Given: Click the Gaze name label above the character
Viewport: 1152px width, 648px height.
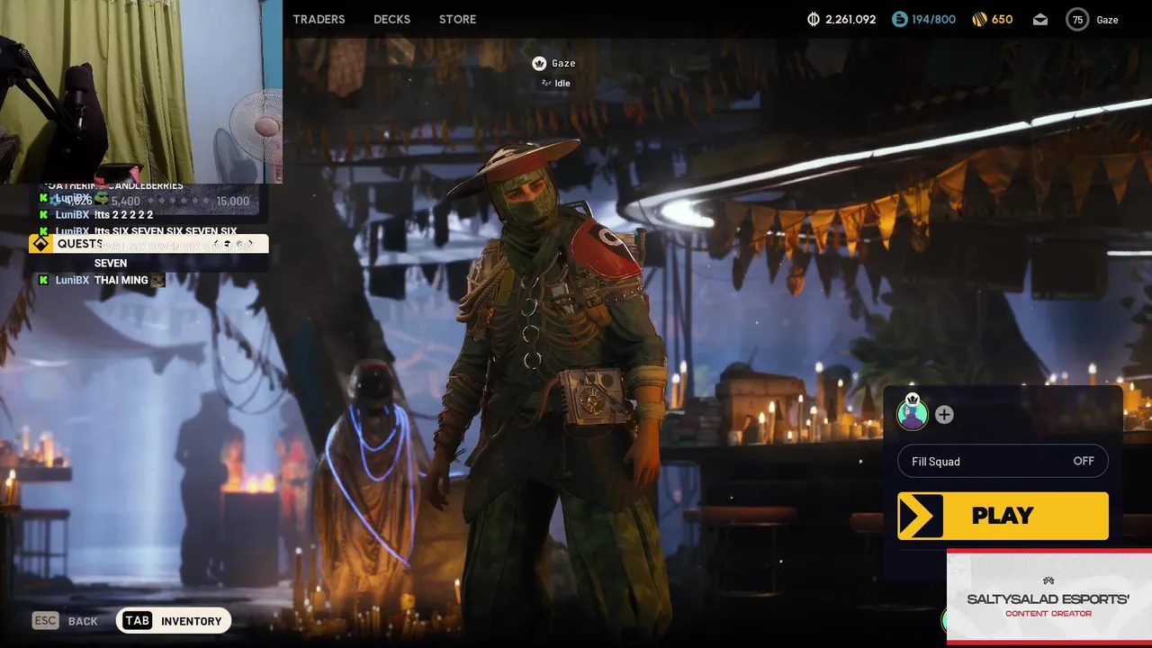Looking at the screenshot, I should coord(563,63).
